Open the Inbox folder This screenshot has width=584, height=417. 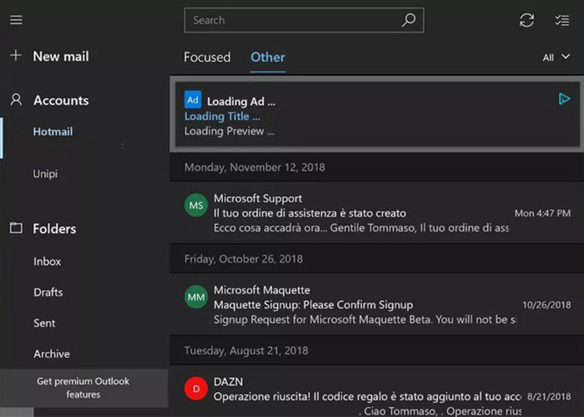pos(47,262)
